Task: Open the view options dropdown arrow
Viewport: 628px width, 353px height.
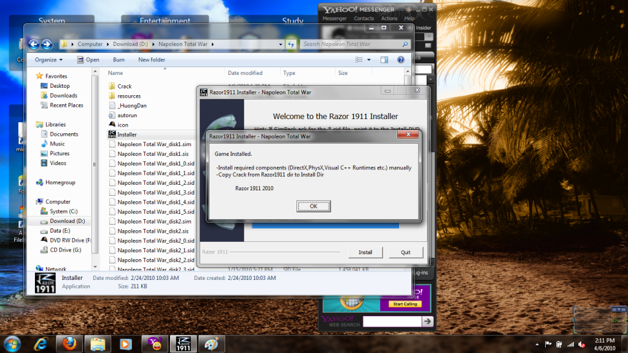Action: [x=369, y=60]
